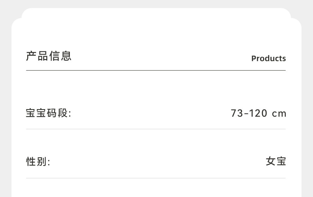This screenshot has width=313, height=197.
Task: Select the 女宝 gender value
Action: pos(276,161)
